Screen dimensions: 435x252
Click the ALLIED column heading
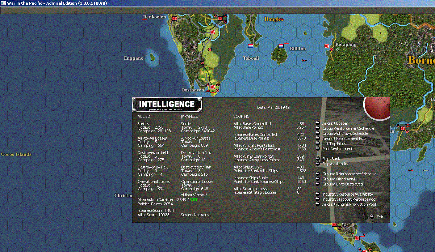144,116
